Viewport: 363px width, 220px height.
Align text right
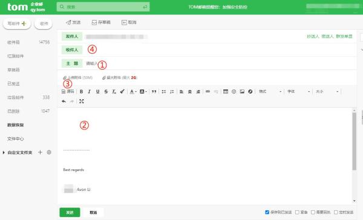tap(198, 92)
